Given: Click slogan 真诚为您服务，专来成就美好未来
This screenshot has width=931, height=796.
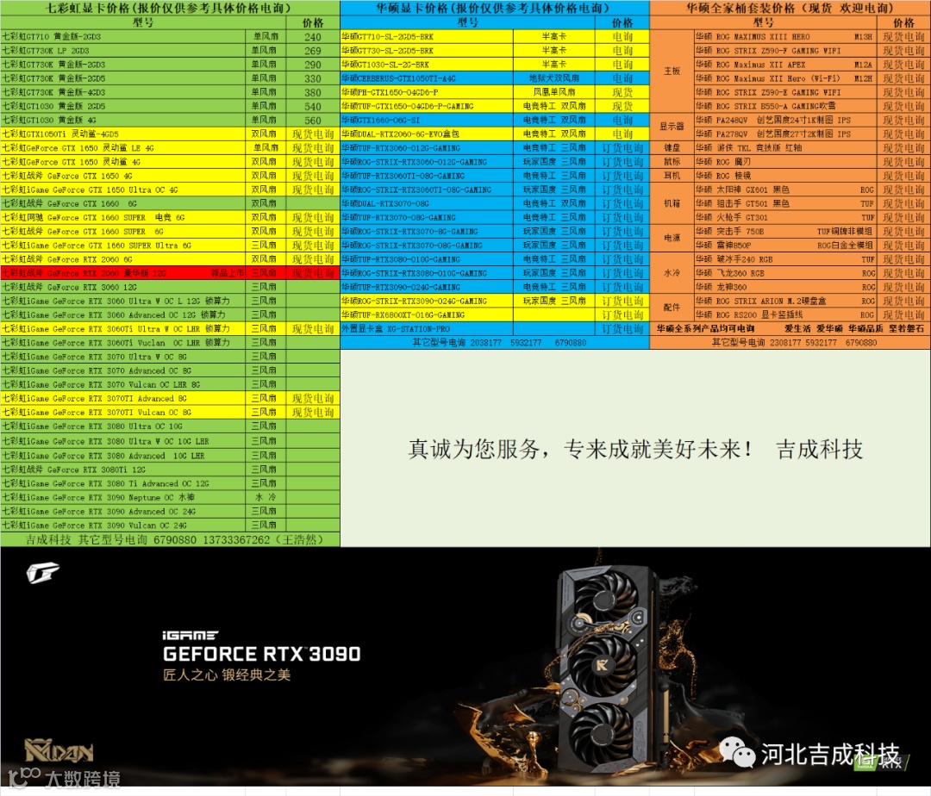Looking at the screenshot, I should pos(580,450).
